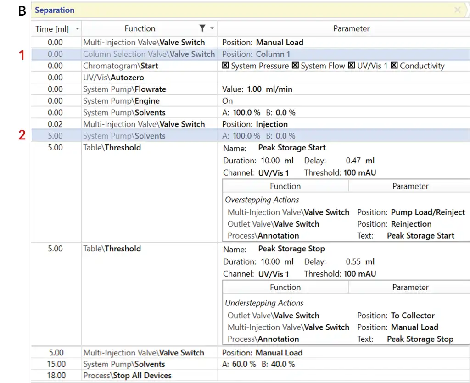Uncheck the System Flow checkbox
The height and width of the screenshot is (383, 470).
[295, 66]
